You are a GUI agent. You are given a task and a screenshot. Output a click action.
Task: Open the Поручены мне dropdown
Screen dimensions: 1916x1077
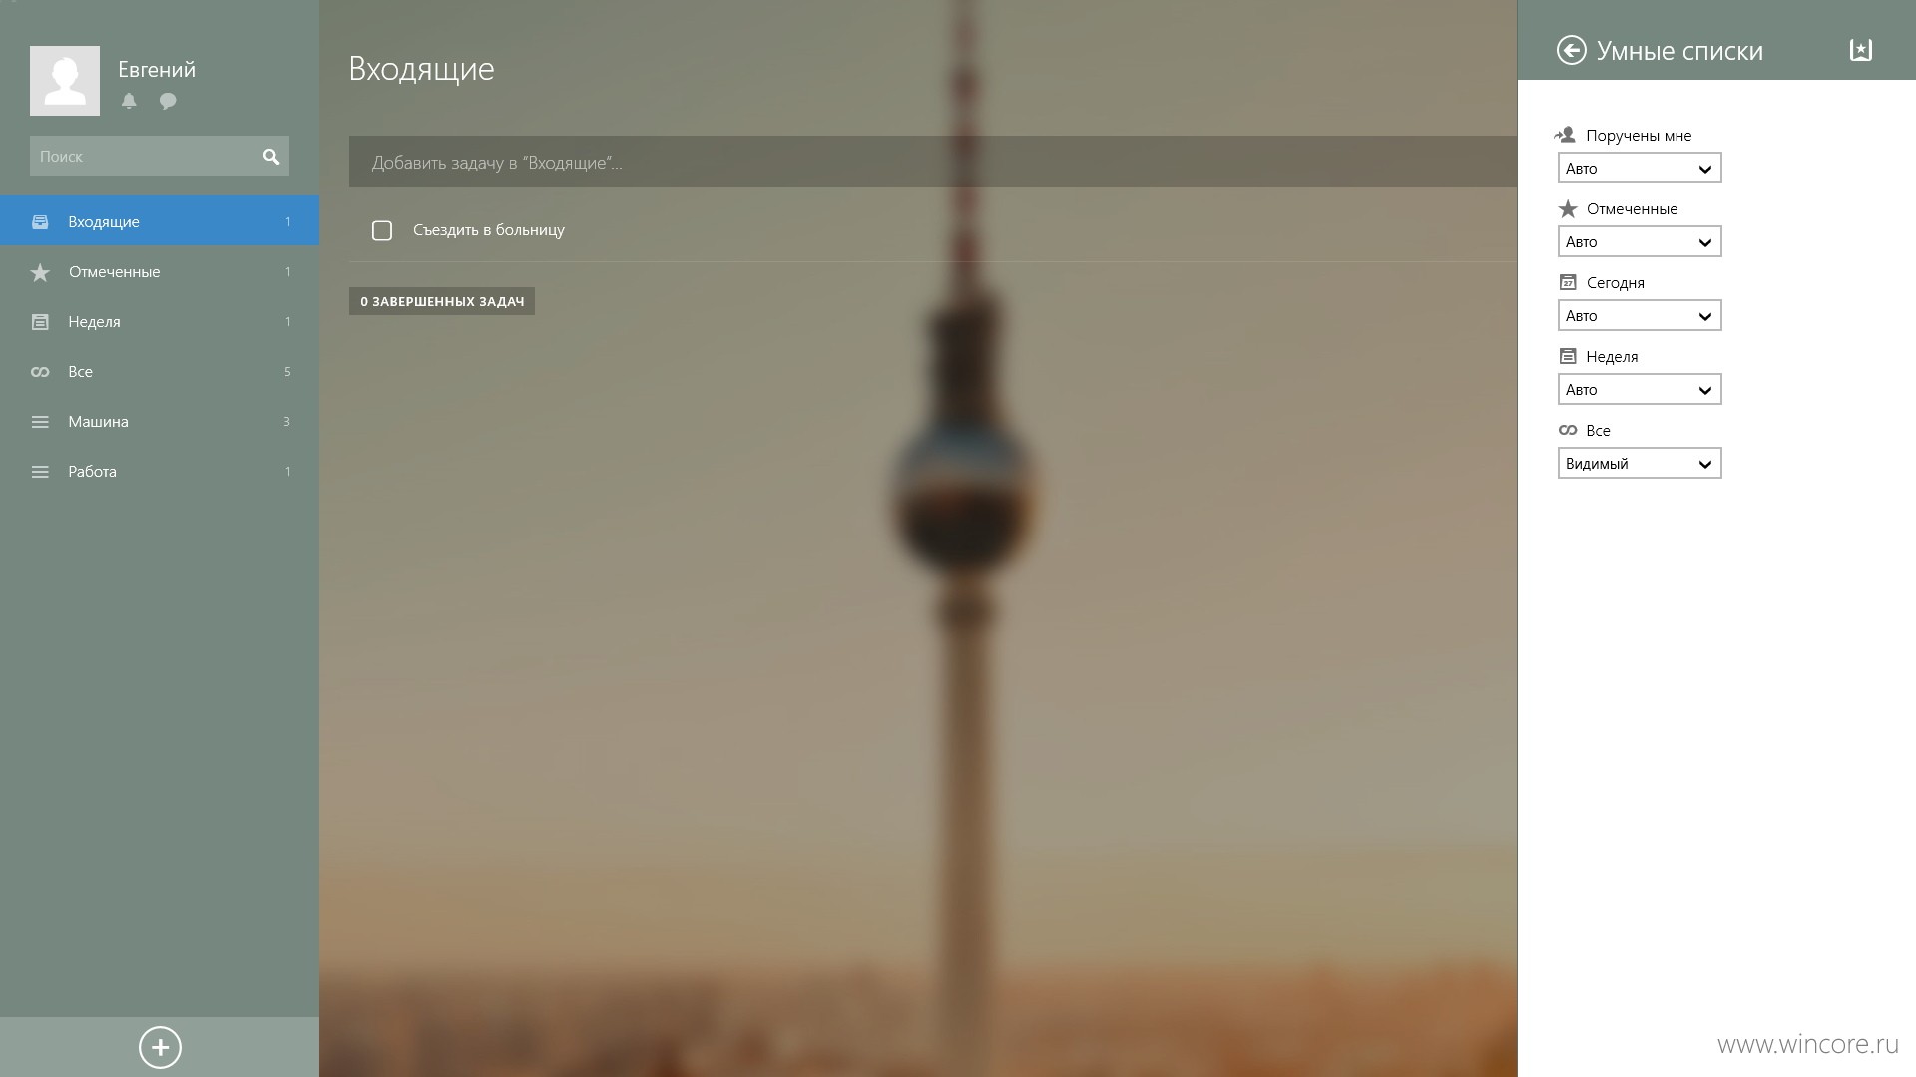point(1640,168)
